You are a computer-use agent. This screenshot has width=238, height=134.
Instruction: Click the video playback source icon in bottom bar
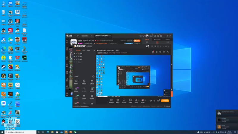pyautogui.click(x=130, y=100)
